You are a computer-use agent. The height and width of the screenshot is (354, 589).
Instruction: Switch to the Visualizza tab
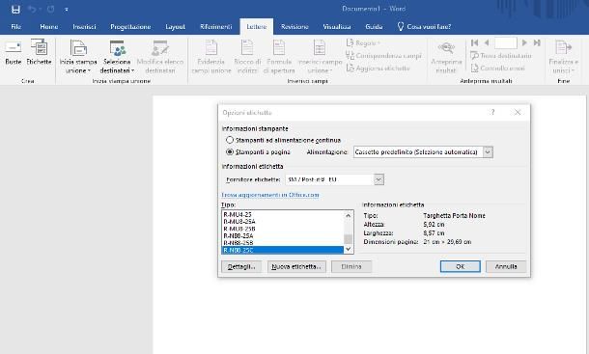click(337, 27)
